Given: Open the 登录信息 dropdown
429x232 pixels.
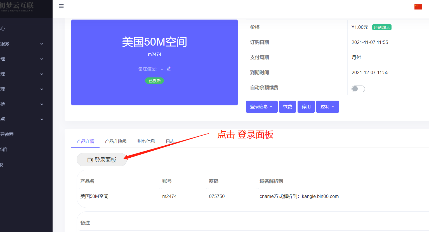Looking at the screenshot, I should [261, 106].
